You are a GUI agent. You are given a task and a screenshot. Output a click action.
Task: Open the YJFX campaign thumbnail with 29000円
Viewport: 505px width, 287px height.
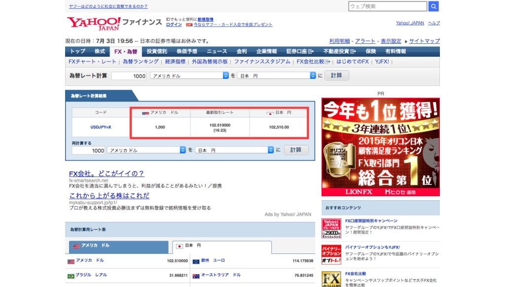pyautogui.click(x=331, y=228)
